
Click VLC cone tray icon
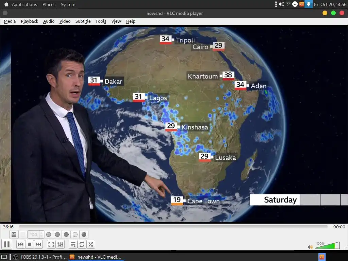pos(302,4)
